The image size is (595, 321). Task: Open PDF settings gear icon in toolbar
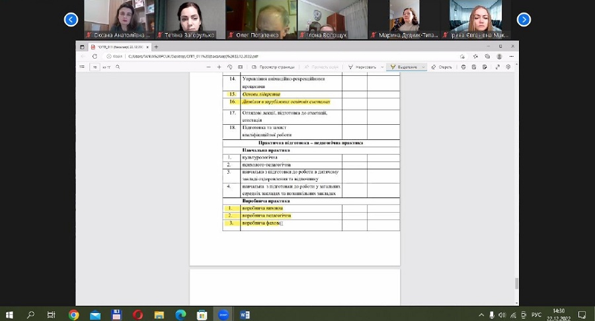click(508, 67)
